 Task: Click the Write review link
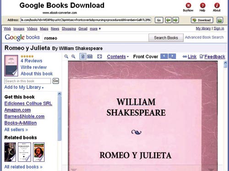(34, 67)
